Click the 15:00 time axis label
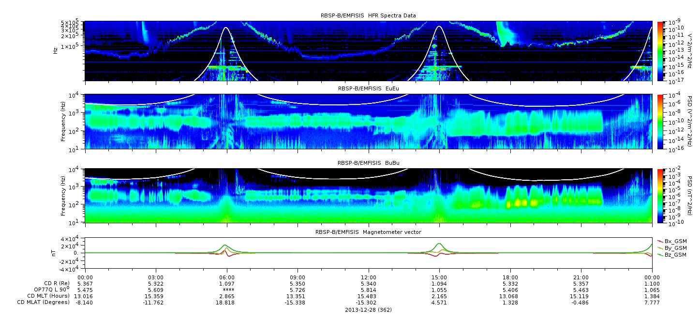Image resolution: width=700 pixels, height=318 pixels. (x=439, y=277)
